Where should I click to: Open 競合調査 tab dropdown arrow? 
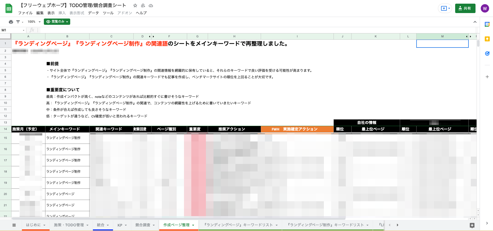pos(154,225)
